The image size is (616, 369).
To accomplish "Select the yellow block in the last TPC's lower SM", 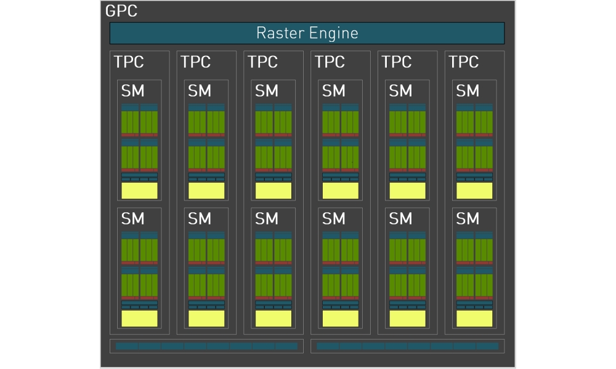I will (474, 319).
